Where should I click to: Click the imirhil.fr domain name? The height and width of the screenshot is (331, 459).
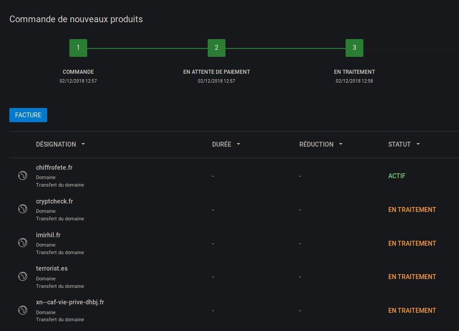click(48, 235)
